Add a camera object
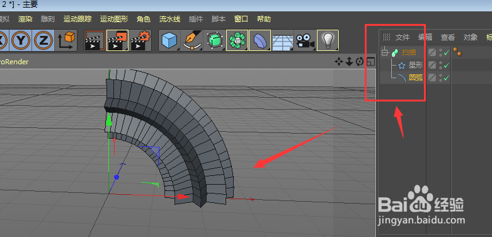This screenshot has height=237, width=492. click(x=305, y=40)
